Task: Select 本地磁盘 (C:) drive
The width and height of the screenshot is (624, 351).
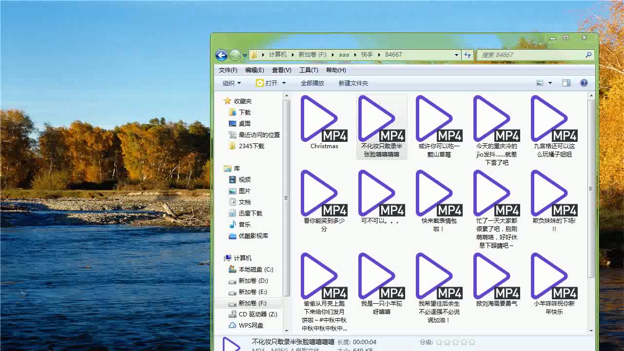Action: point(251,269)
